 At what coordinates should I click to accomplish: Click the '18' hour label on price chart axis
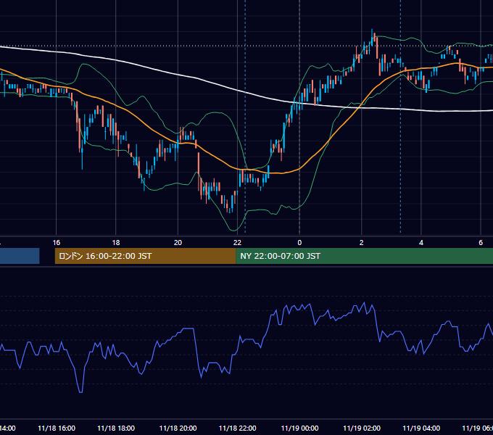pos(116,243)
